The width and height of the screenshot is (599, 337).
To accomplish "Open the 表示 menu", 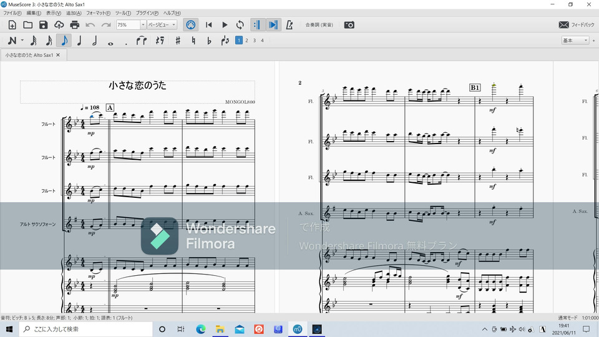I will (x=54, y=13).
